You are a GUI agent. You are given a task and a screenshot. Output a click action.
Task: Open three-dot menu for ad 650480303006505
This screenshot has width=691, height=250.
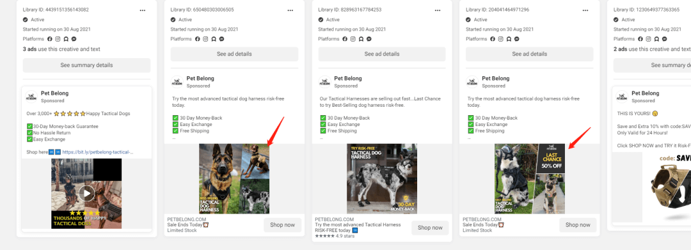pyautogui.click(x=290, y=10)
